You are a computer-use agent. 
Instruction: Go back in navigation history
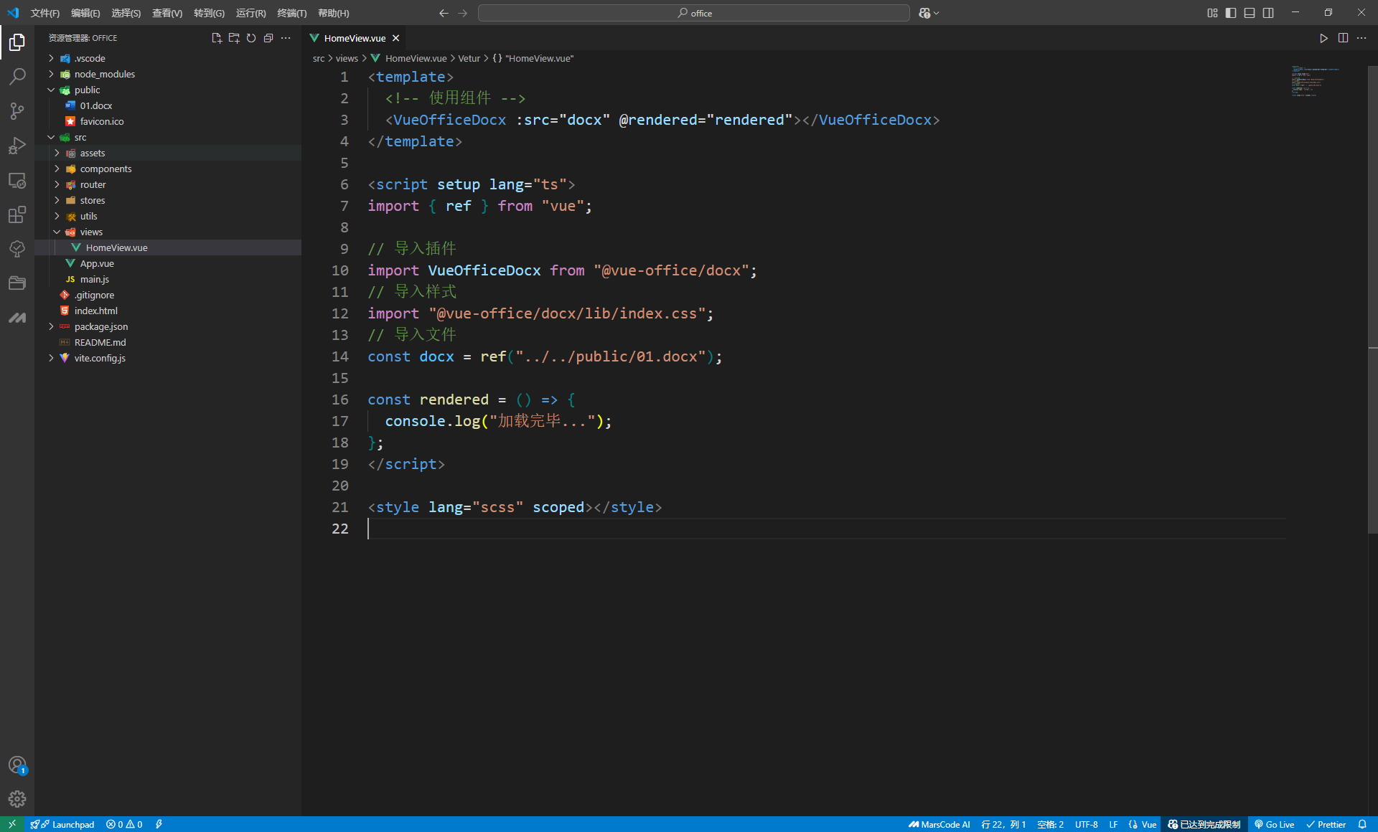pos(444,13)
